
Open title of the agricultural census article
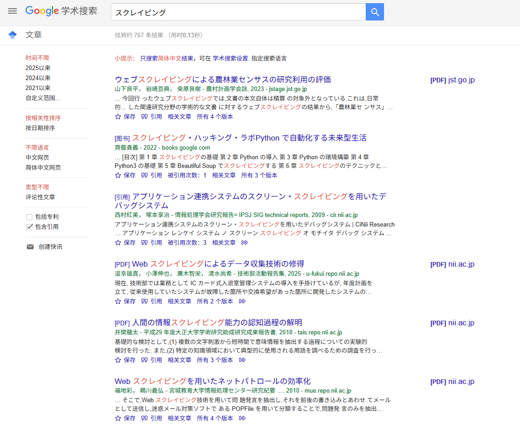click(x=222, y=80)
